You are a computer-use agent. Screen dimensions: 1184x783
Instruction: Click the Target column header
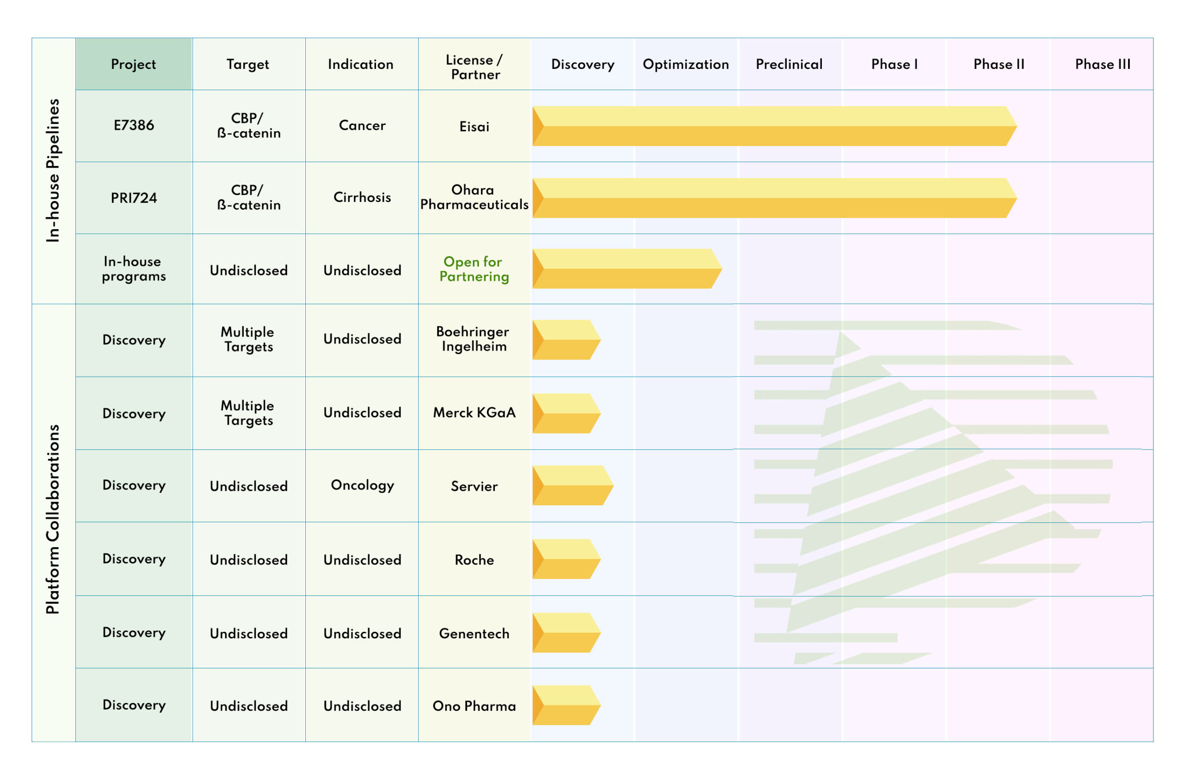(249, 64)
